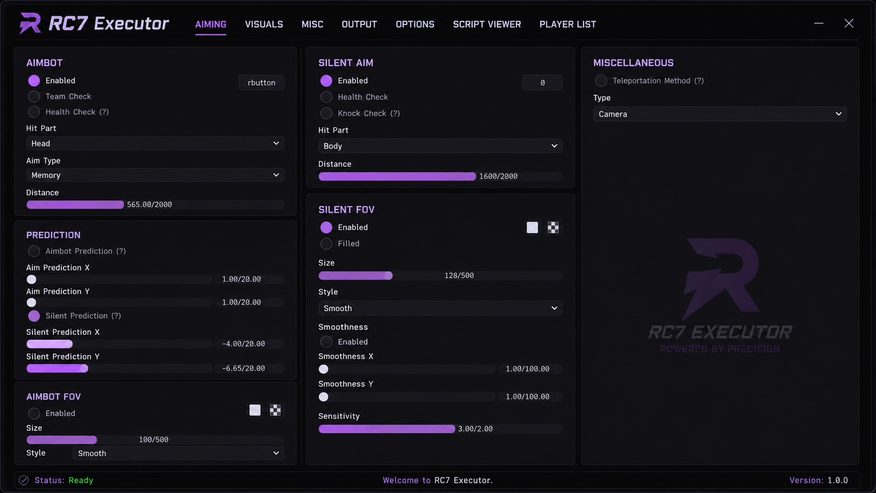Disable the Aimbot Enabled toggle

pyautogui.click(x=34, y=81)
